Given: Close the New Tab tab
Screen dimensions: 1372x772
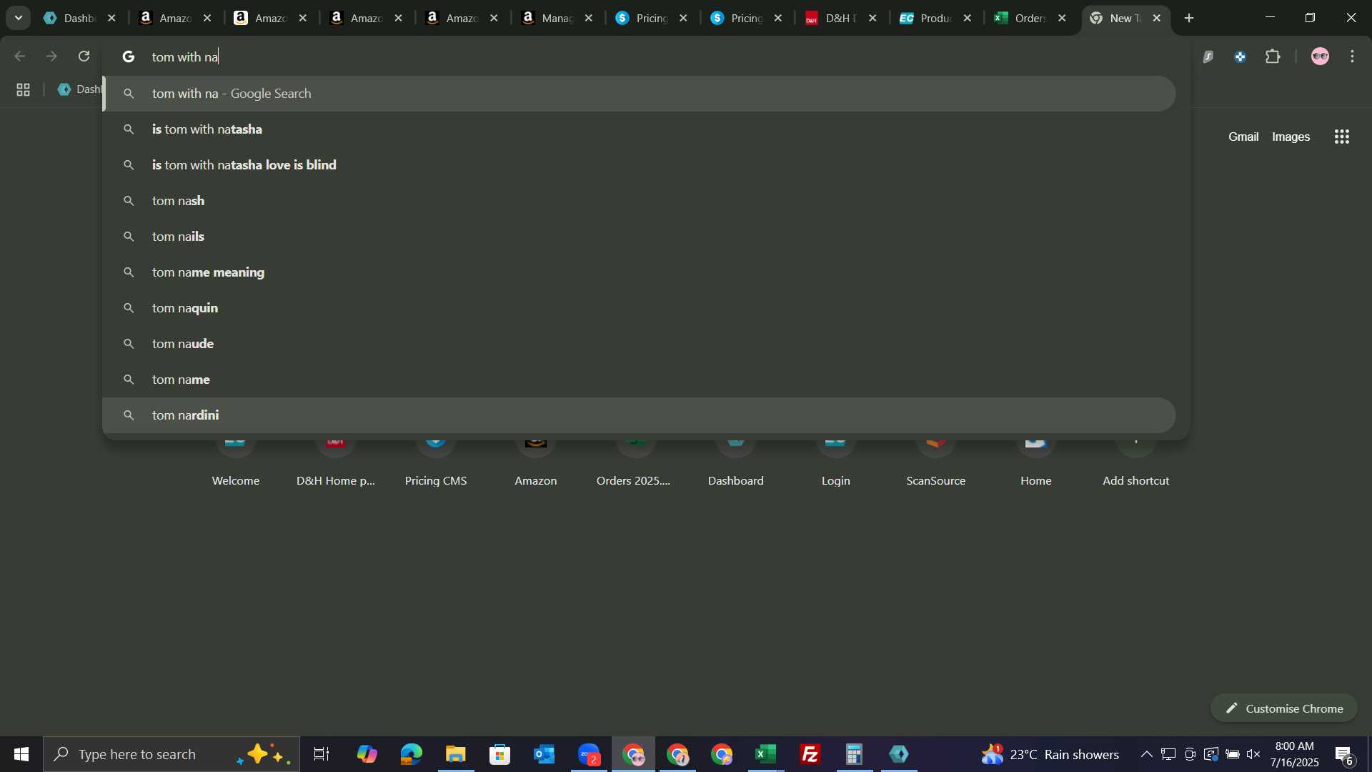Looking at the screenshot, I should [x=1157, y=18].
